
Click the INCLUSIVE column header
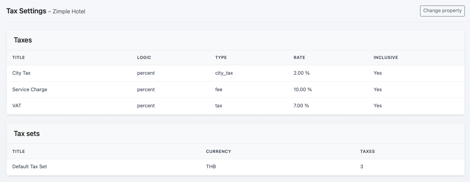click(385, 58)
